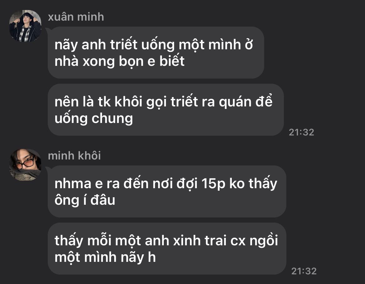Select the message starting 'thấy mỗi một anh'
This screenshot has width=365, height=284.
point(167,249)
